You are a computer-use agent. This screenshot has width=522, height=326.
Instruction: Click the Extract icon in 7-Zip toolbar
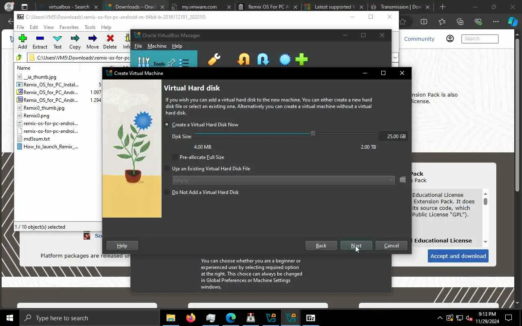[40, 38]
